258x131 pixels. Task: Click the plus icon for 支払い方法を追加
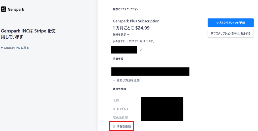coord(114,80)
